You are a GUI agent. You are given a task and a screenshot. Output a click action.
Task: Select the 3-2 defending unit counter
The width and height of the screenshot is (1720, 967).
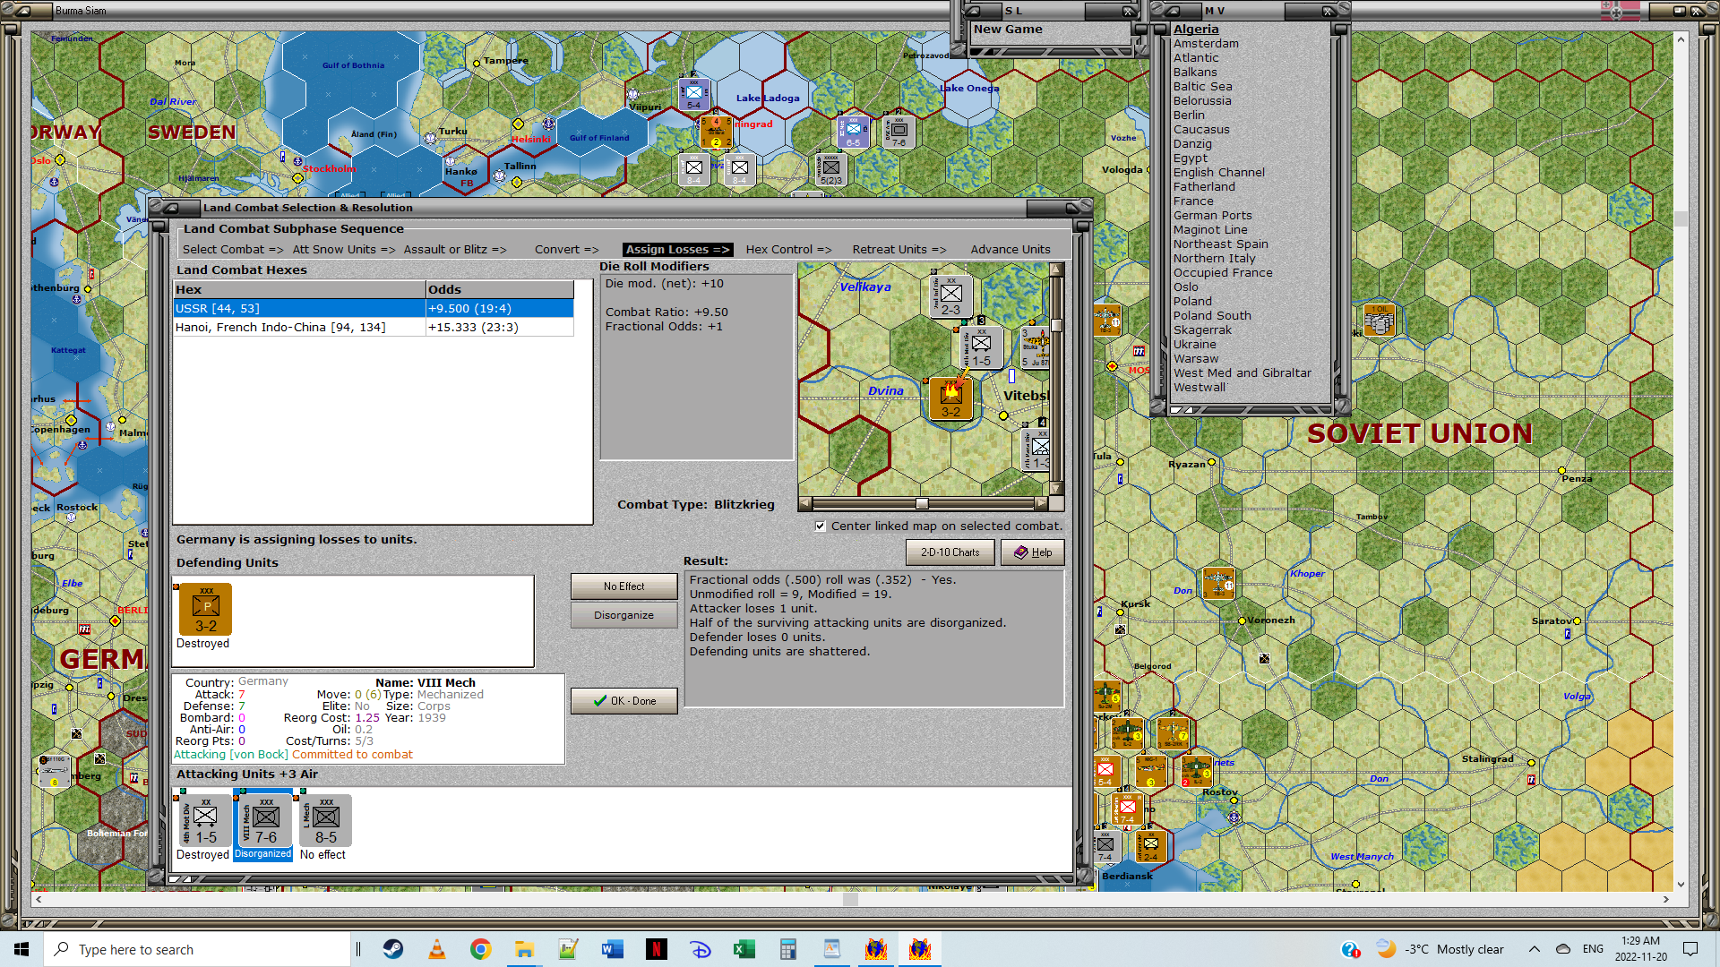(206, 609)
